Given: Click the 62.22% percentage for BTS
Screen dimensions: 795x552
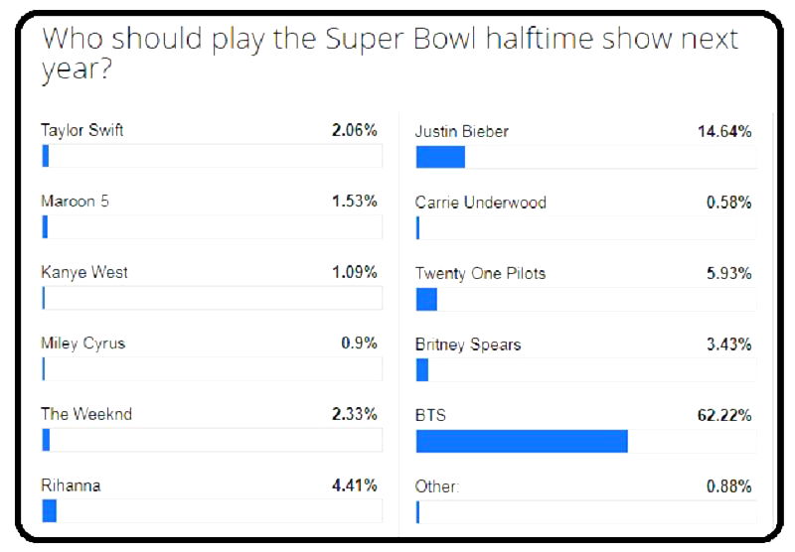Looking at the screenshot, I should tap(724, 415).
